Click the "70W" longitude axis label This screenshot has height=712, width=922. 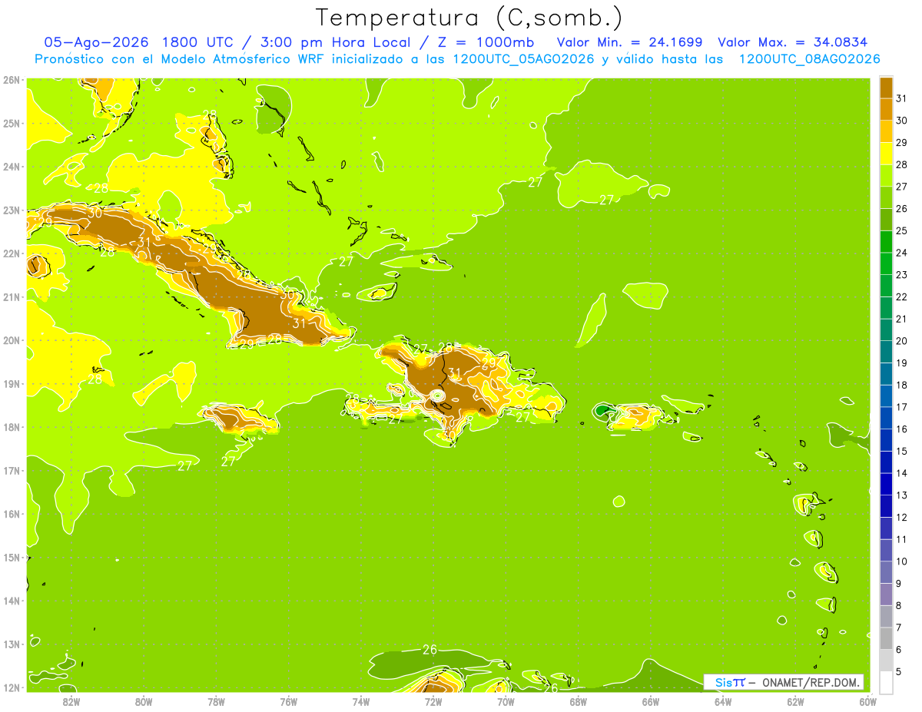click(x=506, y=701)
